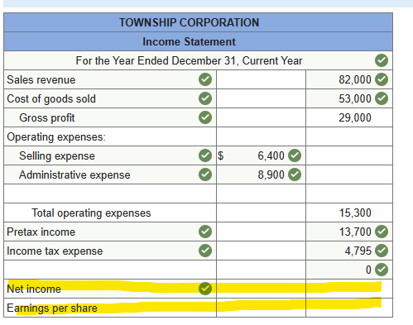
Task: Click the checkmark beside Pretax income label
Action: (x=205, y=232)
